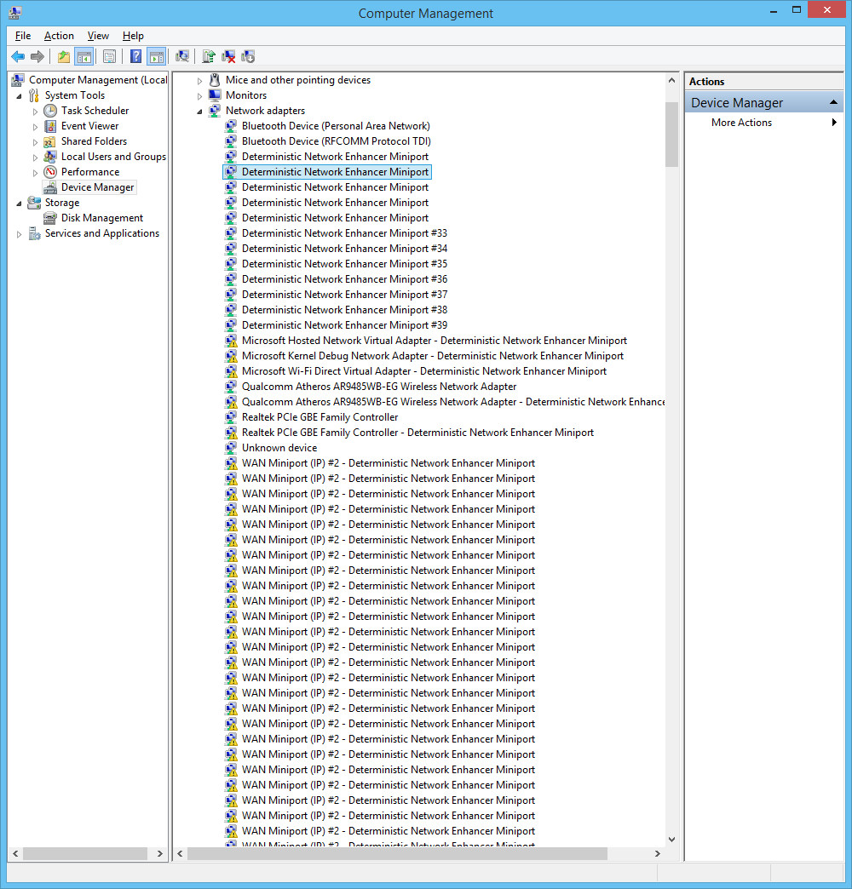Viewport: 852px width, 889px height.
Task: Expand the Shared Folders node
Action: tap(35, 141)
